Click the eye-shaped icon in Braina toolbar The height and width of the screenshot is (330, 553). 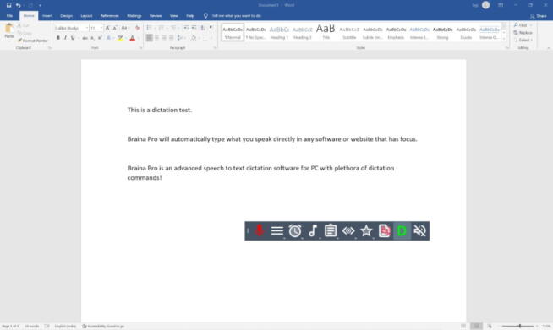coord(348,230)
